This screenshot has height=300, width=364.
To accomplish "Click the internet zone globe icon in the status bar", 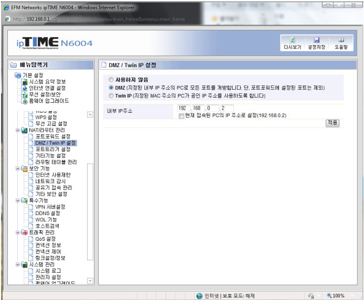I will pos(200,296).
